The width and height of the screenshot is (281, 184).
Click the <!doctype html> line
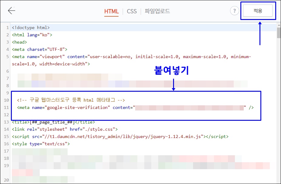point(31,28)
